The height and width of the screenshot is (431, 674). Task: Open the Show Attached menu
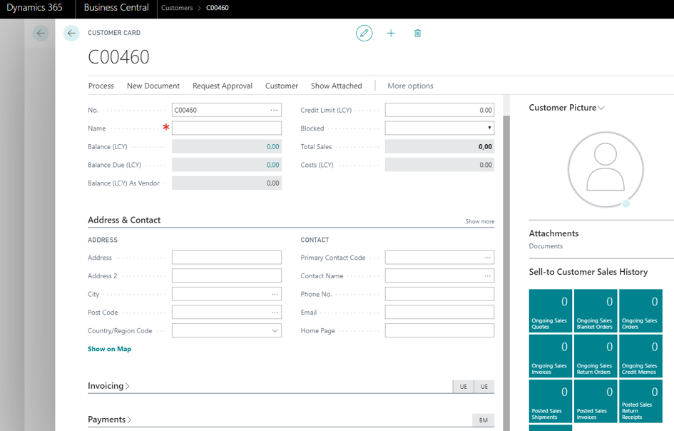(336, 86)
